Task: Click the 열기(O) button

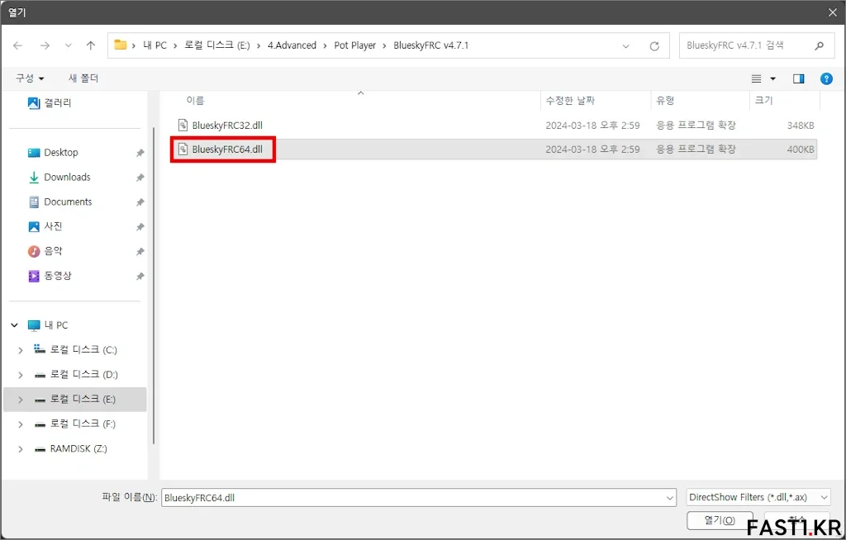Action: 720,520
